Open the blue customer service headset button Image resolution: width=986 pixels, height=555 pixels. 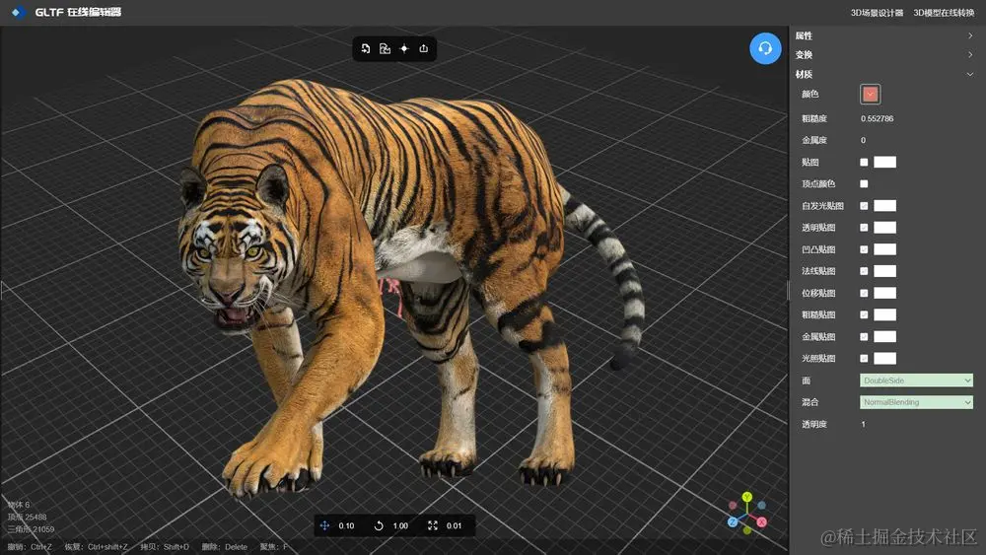point(765,48)
